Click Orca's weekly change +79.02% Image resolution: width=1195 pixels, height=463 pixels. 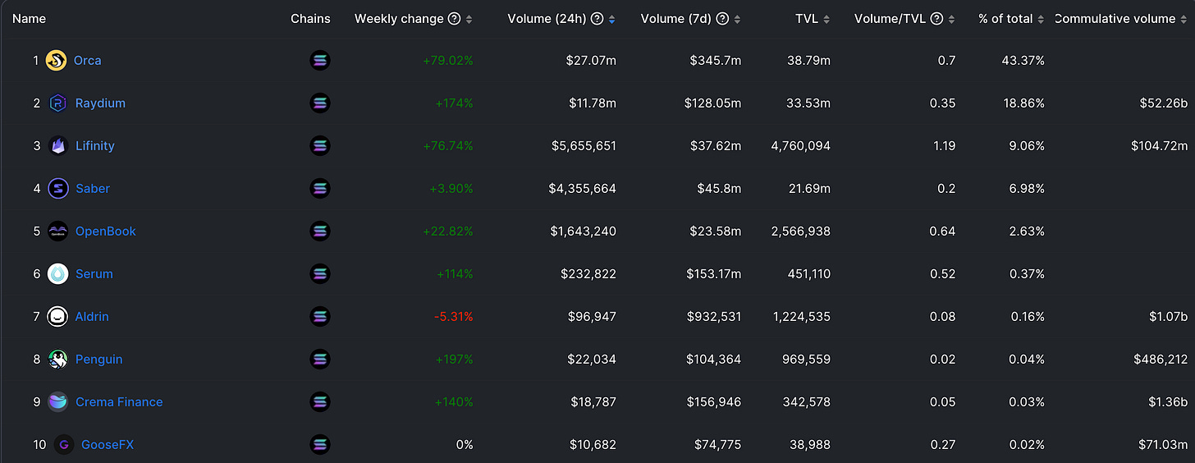(448, 60)
